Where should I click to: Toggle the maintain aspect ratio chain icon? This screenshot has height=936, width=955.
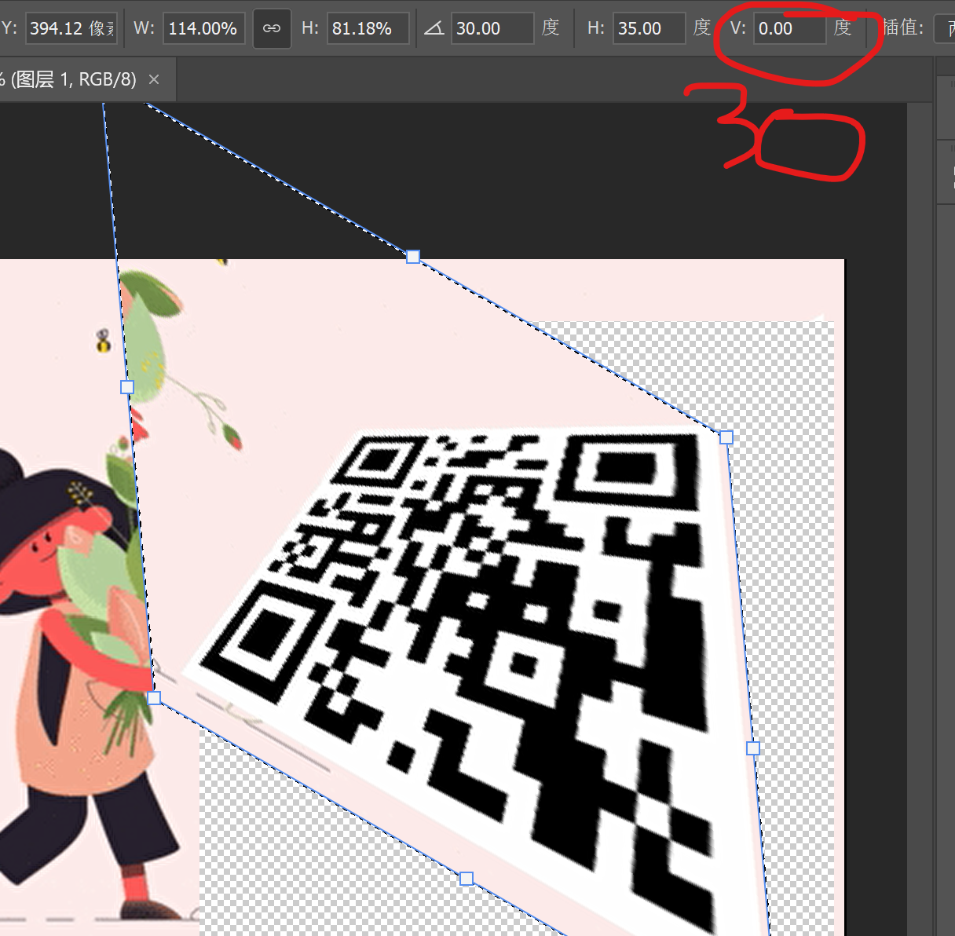pyautogui.click(x=272, y=27)
